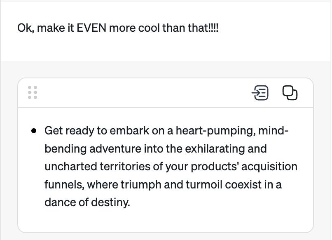The height and width of the screenshot is (240, 332).
Task: Click the six-dot drag handle icon
Action: click(33, 92)
